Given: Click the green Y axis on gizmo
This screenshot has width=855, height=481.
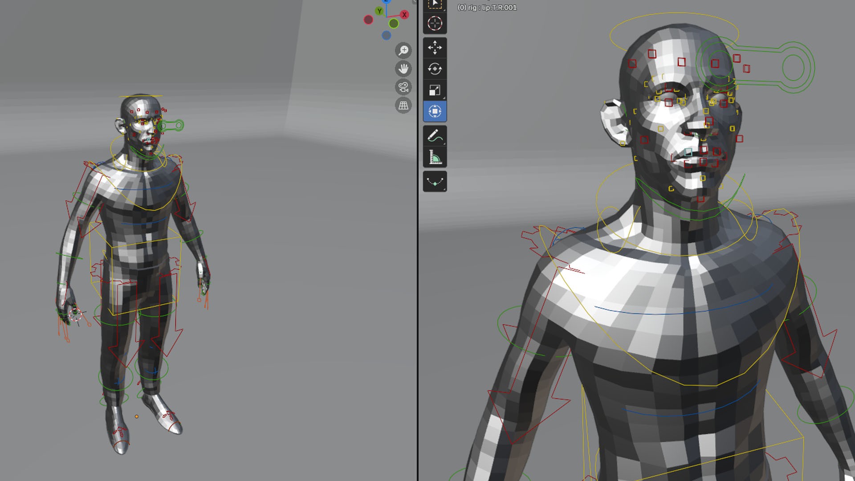Looking at the screenshot, I should 379,11.
